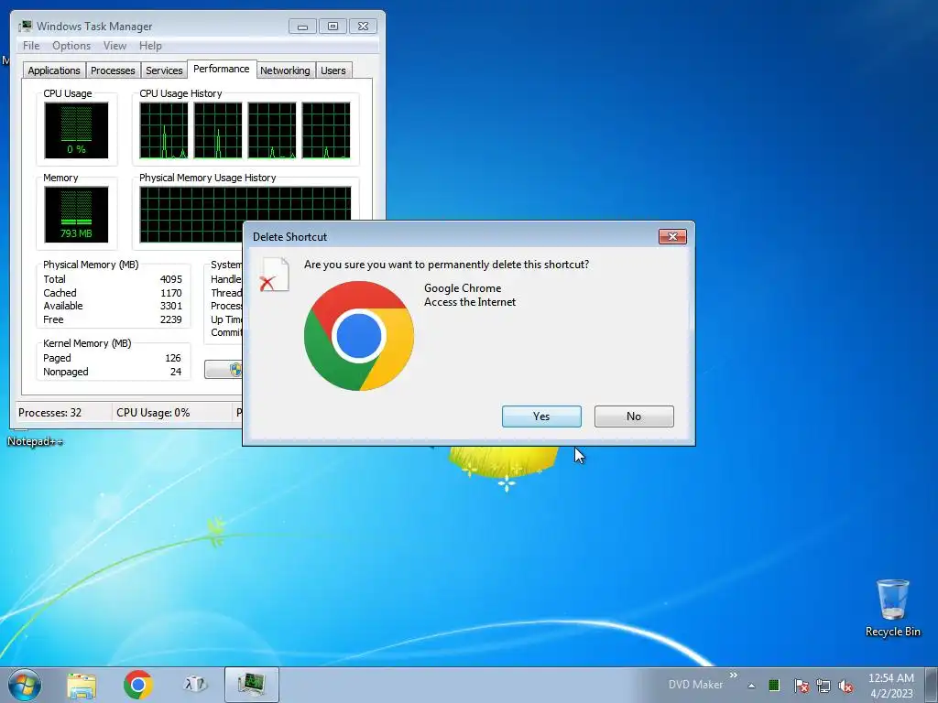Image resolution: width=938 pixels, height=703 pixels.
Task: Click the second CPU Usage History graph
Action: tap(218, 130)
